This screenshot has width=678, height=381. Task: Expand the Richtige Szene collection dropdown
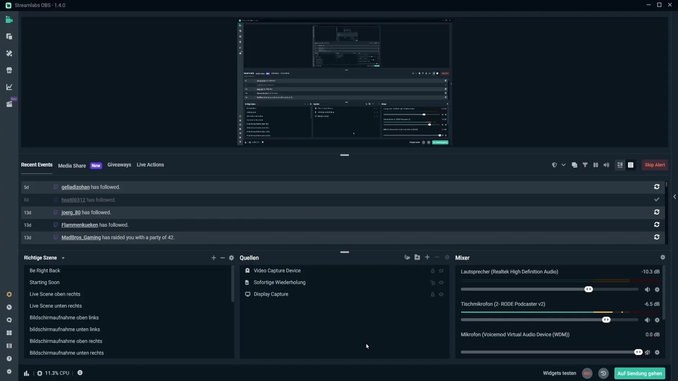(63, 258)
